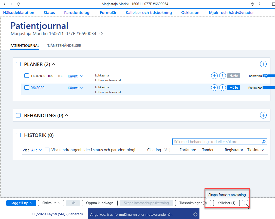This screenshot has height=219, width=275.
Task: Switch to the TJÄNSTEHÄNDELSER tab
Action: pyautogui.click(x=64, y=46)
